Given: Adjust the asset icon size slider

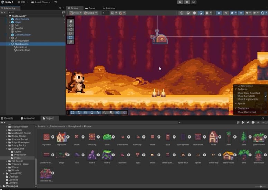Looking at the screenshot, I should (261, 187).
